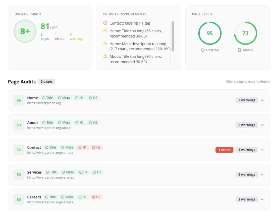Click the 1 warnings badge on Contact row
The width and height of the screenshot is (277, 215).
[247, 150]
